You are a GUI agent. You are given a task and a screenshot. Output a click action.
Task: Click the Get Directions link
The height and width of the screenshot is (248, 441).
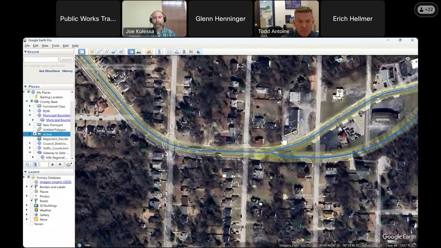49,71
